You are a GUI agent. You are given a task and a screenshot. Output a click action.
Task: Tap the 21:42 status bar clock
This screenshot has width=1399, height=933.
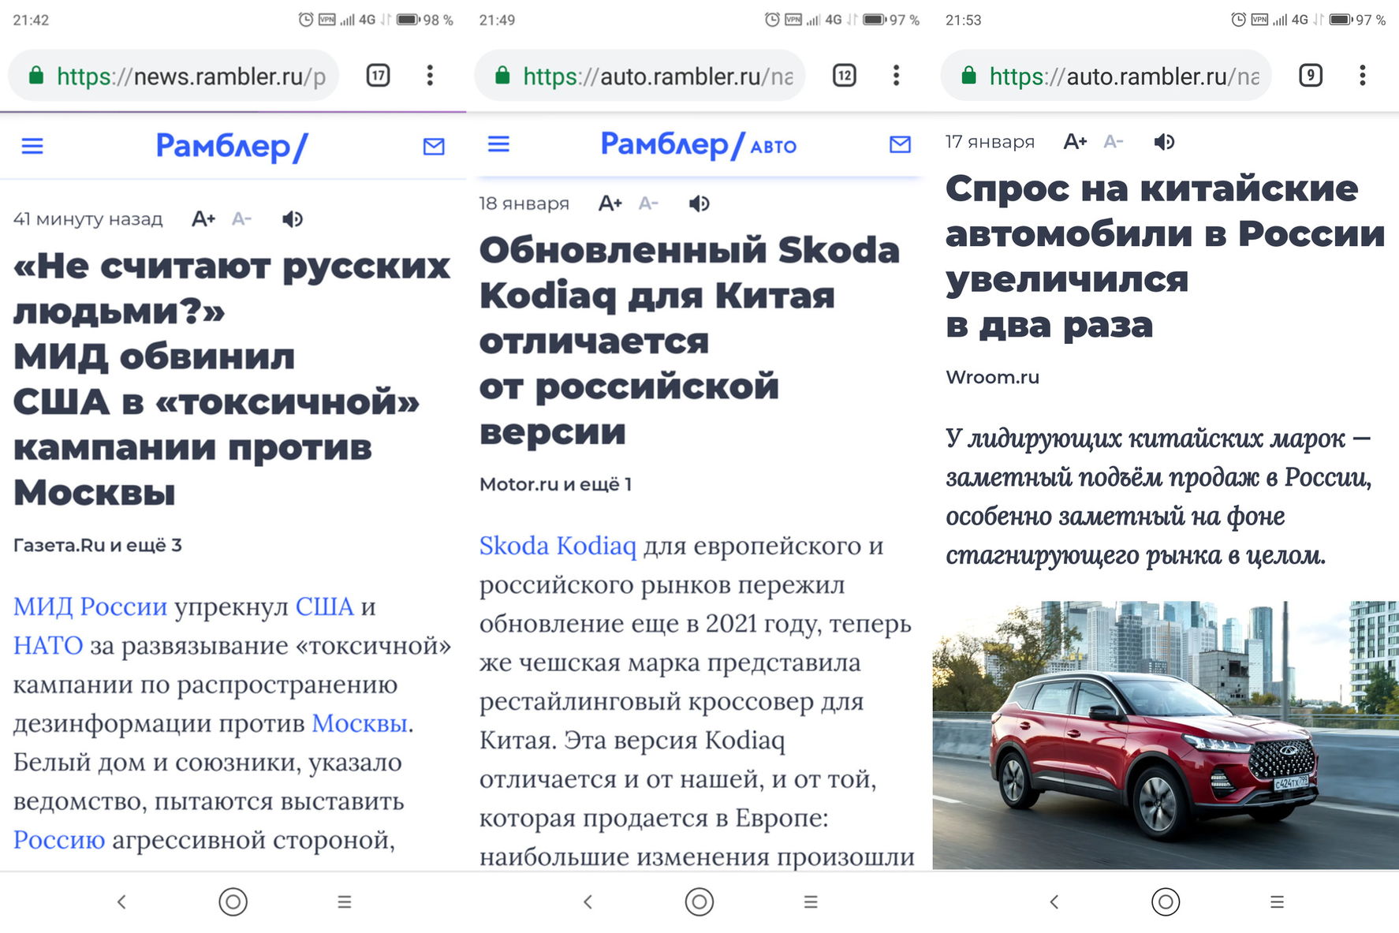coord(31,21)
